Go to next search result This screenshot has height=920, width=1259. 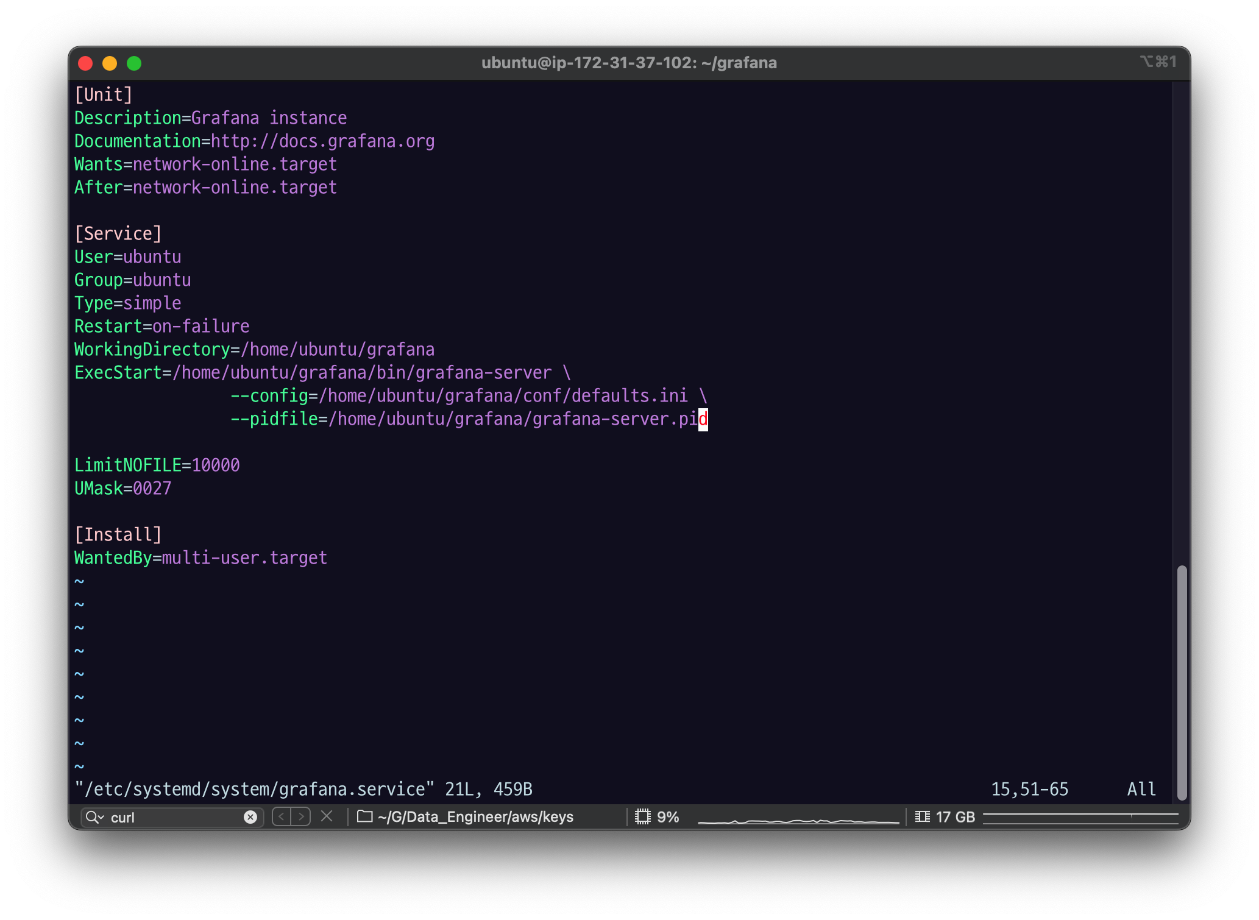[301, 816]
